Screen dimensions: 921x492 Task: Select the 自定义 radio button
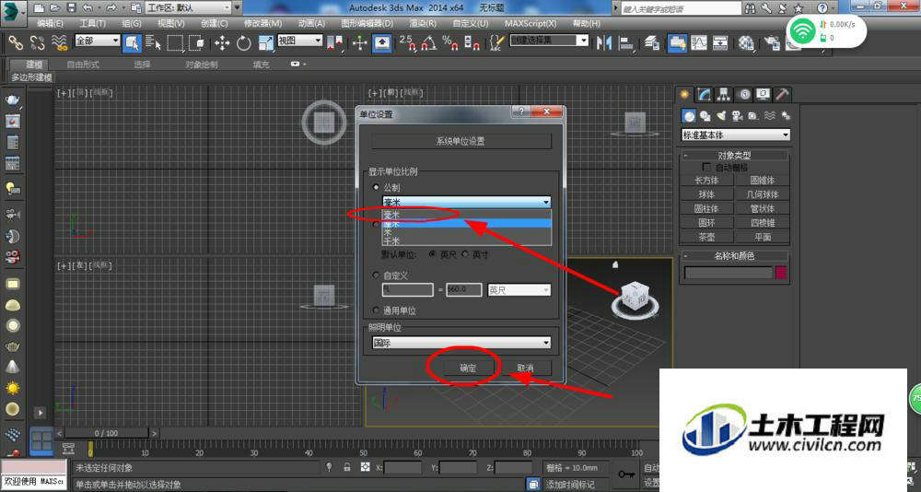click(376, 275)
